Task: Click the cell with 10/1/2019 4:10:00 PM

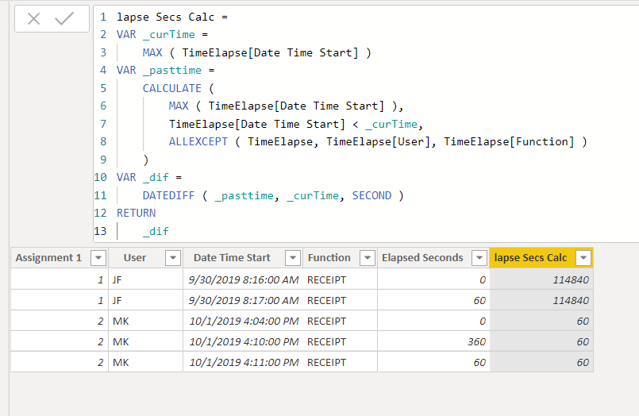Action: pyautogui.click(x=243, y=341)
